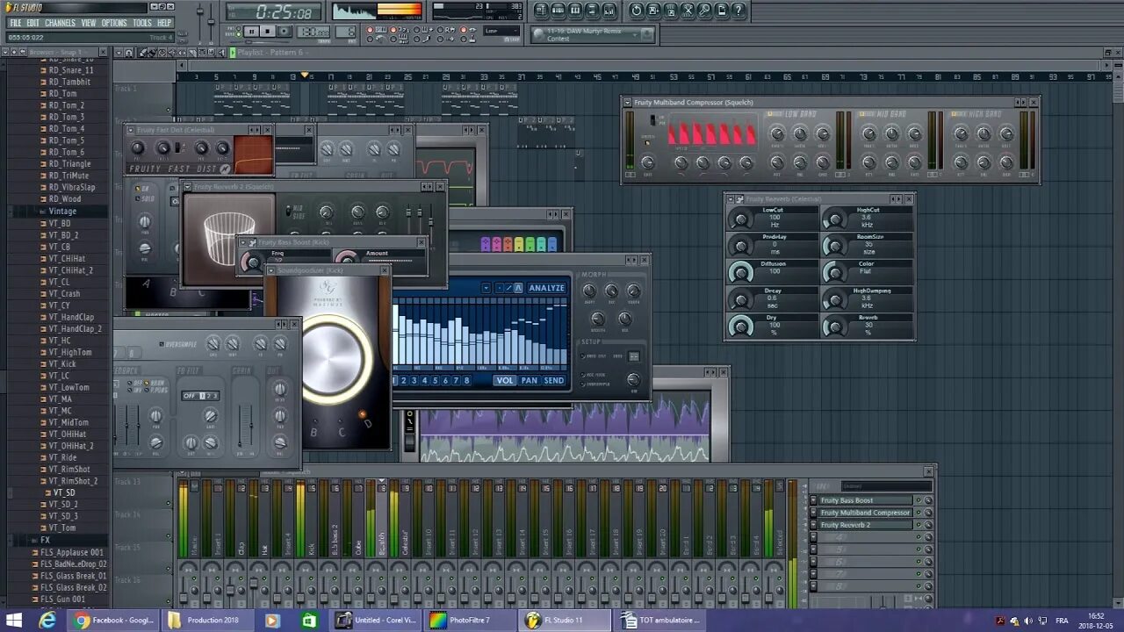Open empty effect slot 4 menu arrow
Screen dimensions: 1124x632
coord(813,537)
